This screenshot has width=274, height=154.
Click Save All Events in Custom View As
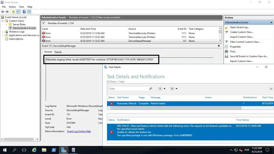248,56
